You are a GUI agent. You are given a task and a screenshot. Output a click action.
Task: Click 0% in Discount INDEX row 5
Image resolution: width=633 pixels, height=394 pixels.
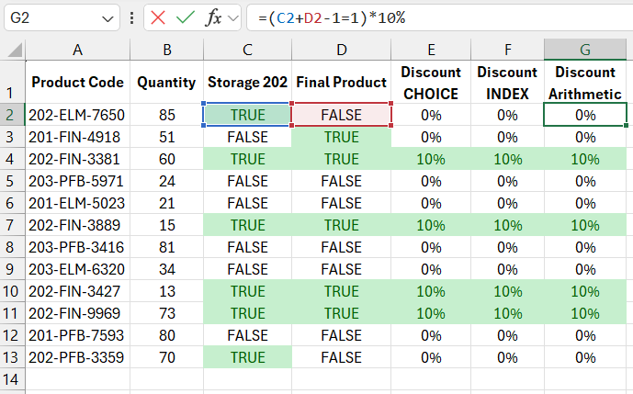507,181
